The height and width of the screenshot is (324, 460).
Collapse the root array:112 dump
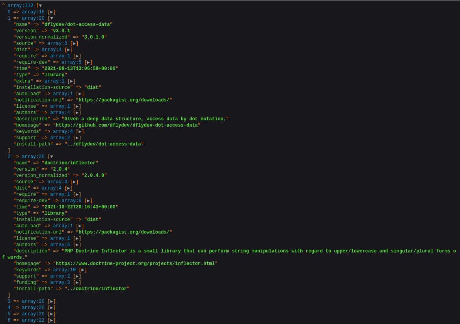coord(40,6)
